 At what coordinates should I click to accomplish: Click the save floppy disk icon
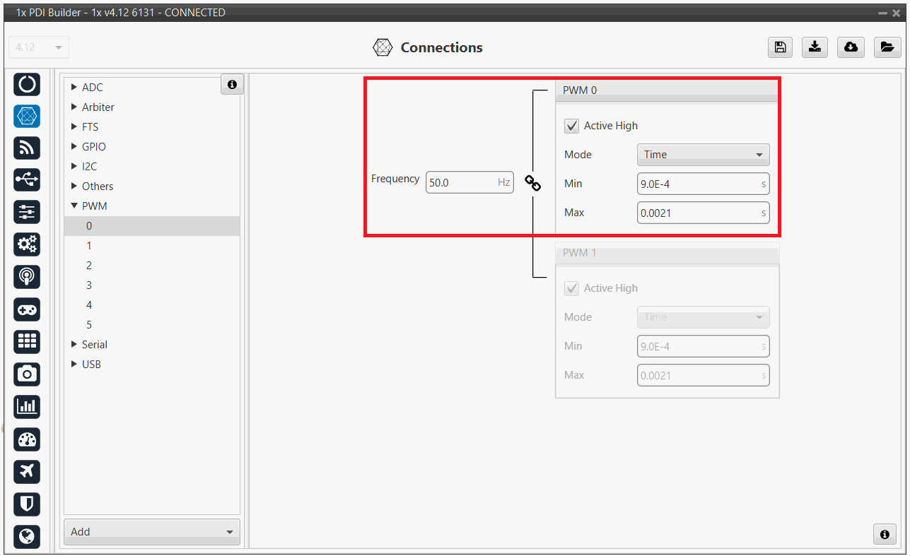780,47
